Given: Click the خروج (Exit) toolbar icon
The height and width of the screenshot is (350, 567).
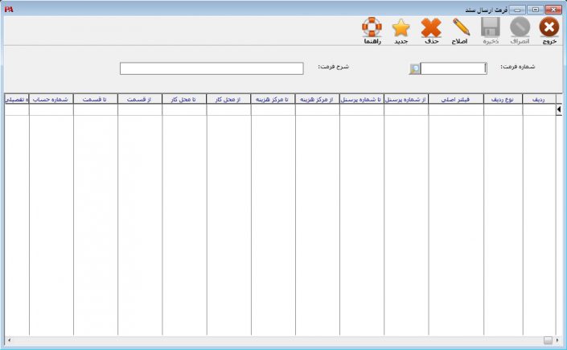Looking at the screenshot, I should [x=549, y=29].
